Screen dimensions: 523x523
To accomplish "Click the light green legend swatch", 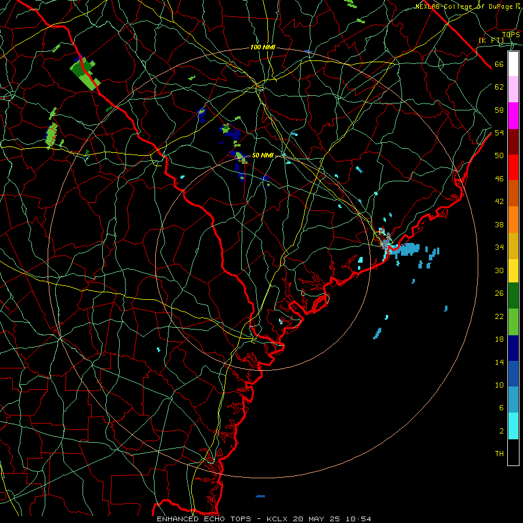I will (x=513, y=322).
